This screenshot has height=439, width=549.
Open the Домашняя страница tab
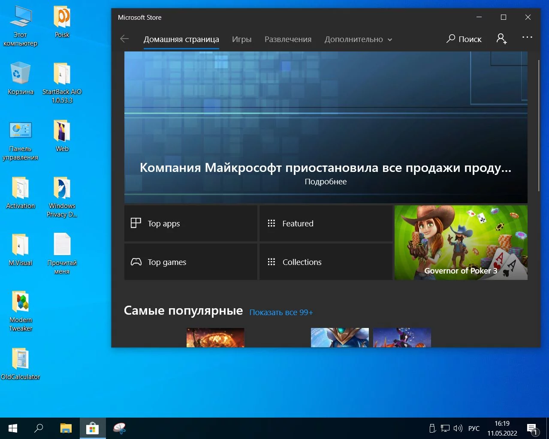(x=181, y=39)
